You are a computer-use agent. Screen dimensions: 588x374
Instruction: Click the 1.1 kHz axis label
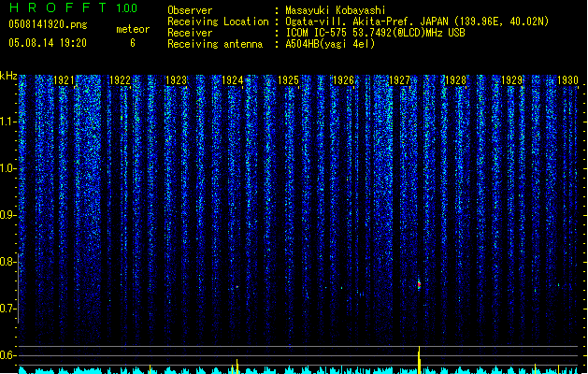7,122
